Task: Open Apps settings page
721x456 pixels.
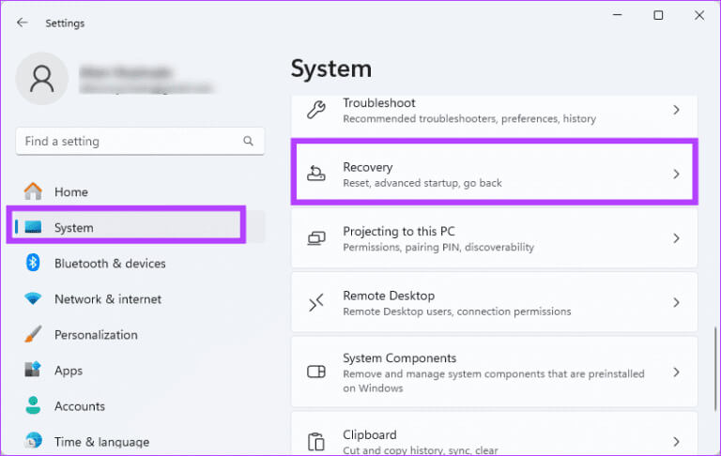Action: tap(140, 370)
